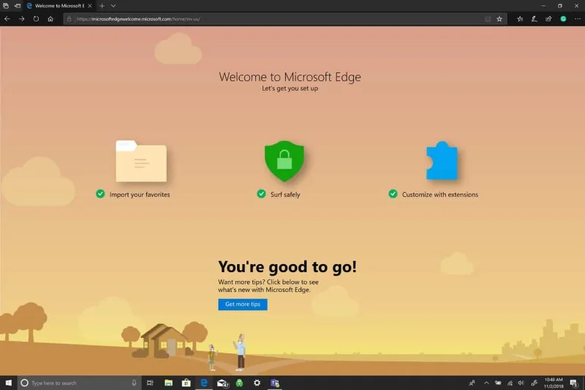Open reading view icon in address bar

488,19
